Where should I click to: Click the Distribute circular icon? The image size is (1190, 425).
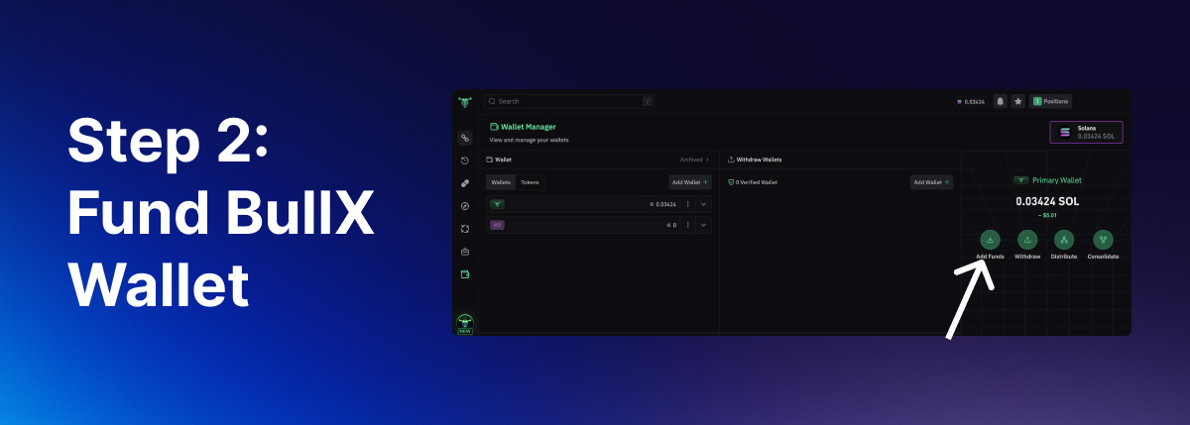pyautogui.click(x=1064, y=240)
